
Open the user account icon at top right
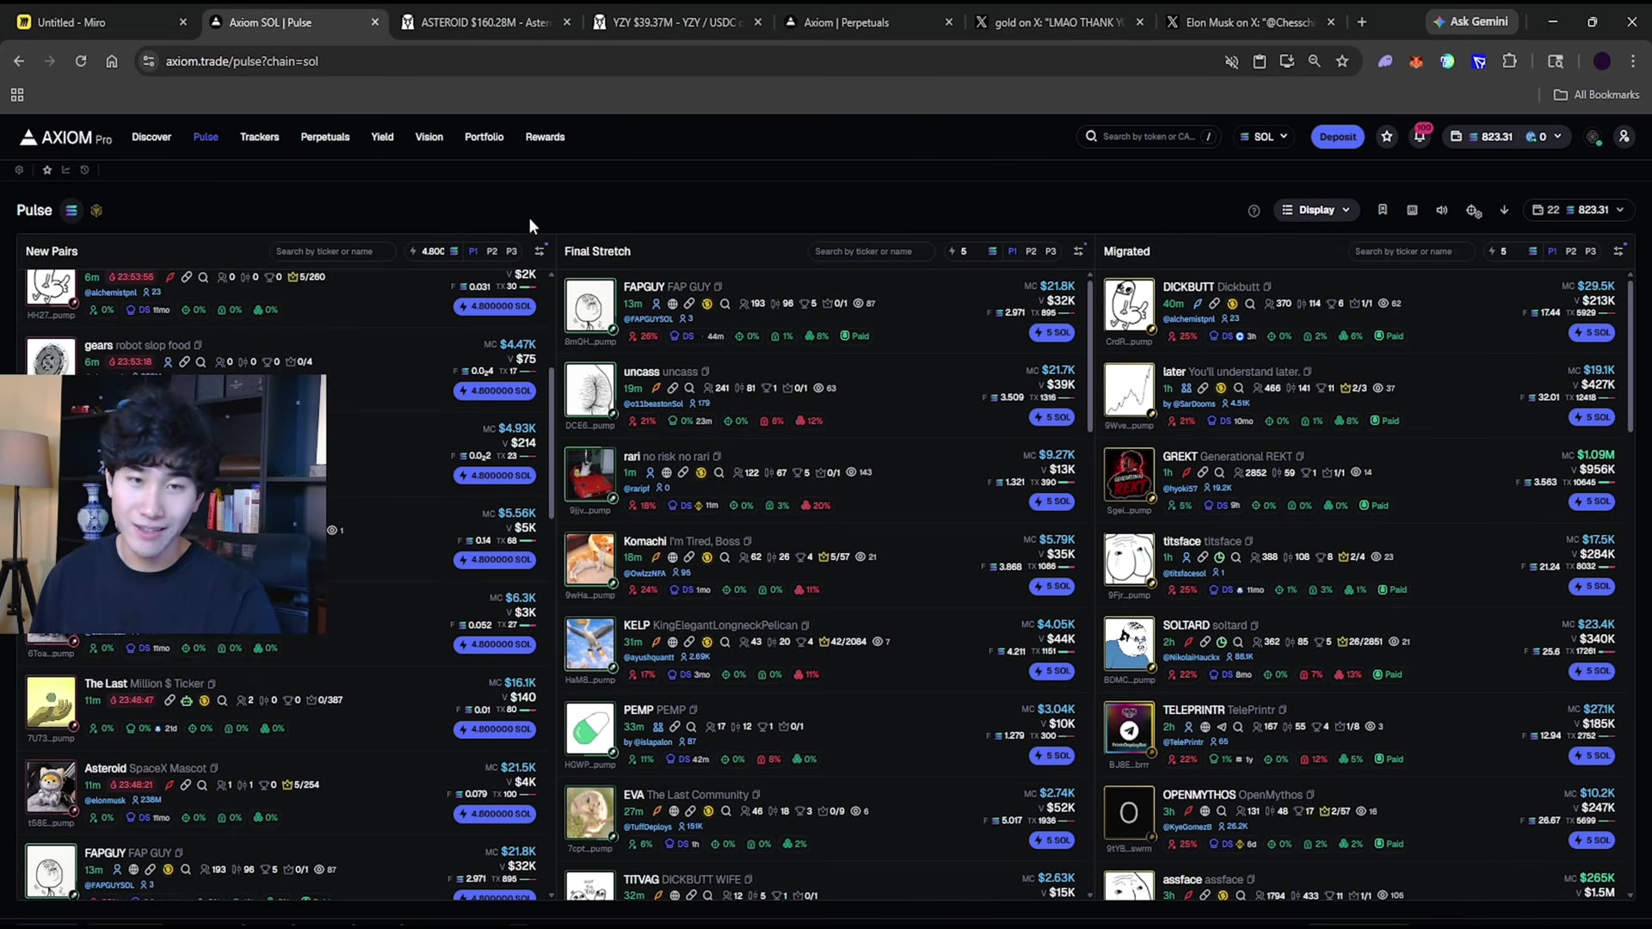pos(1624,137)
